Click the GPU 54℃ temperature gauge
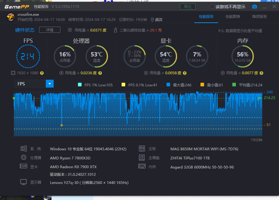Screen dimensions: 279x200 point(166,56)
